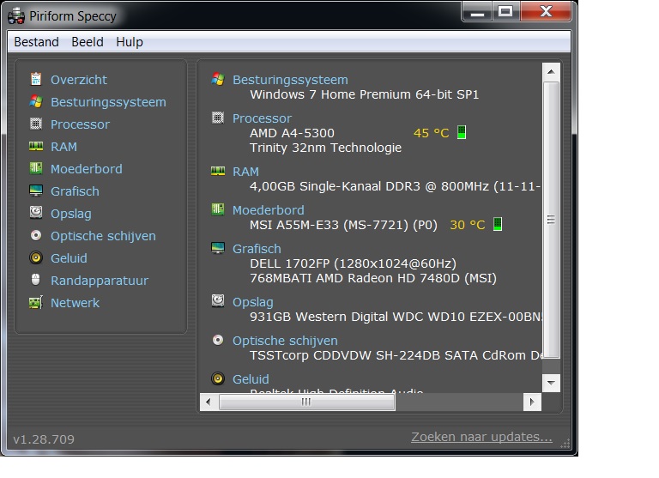Viewport: 659px width, 478px height.
Task: Open the Beeld menu
Action: [88, 41]
